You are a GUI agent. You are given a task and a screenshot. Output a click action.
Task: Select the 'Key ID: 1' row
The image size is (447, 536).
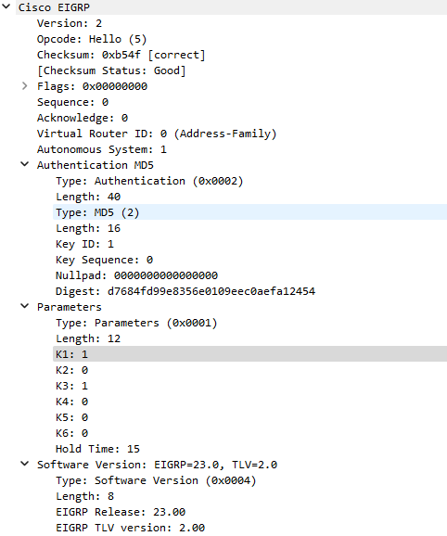point(84,244)
